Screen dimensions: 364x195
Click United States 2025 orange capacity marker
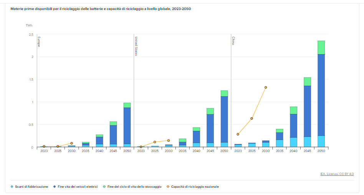coord(155,142)
